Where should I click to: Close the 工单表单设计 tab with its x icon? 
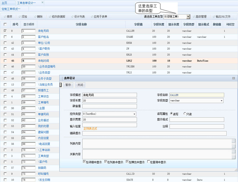point(43,2)
